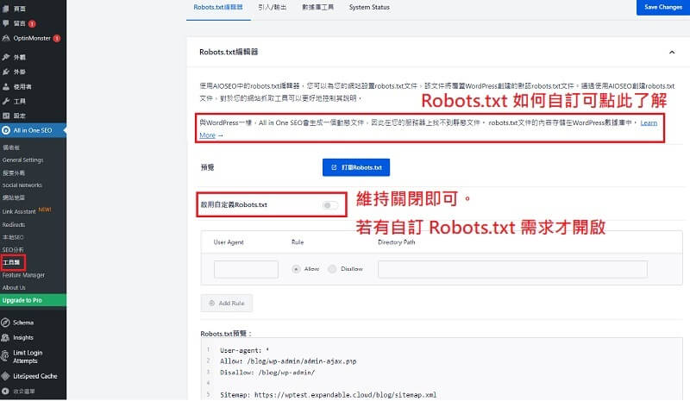The height and width of the screenshot is (401, 690).
Task: Click the Add Rule button
Action: pos(227,304)
